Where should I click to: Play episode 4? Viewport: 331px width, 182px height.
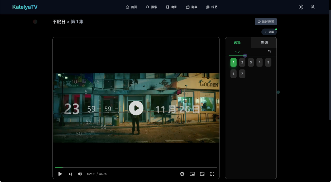click(259, 62)
